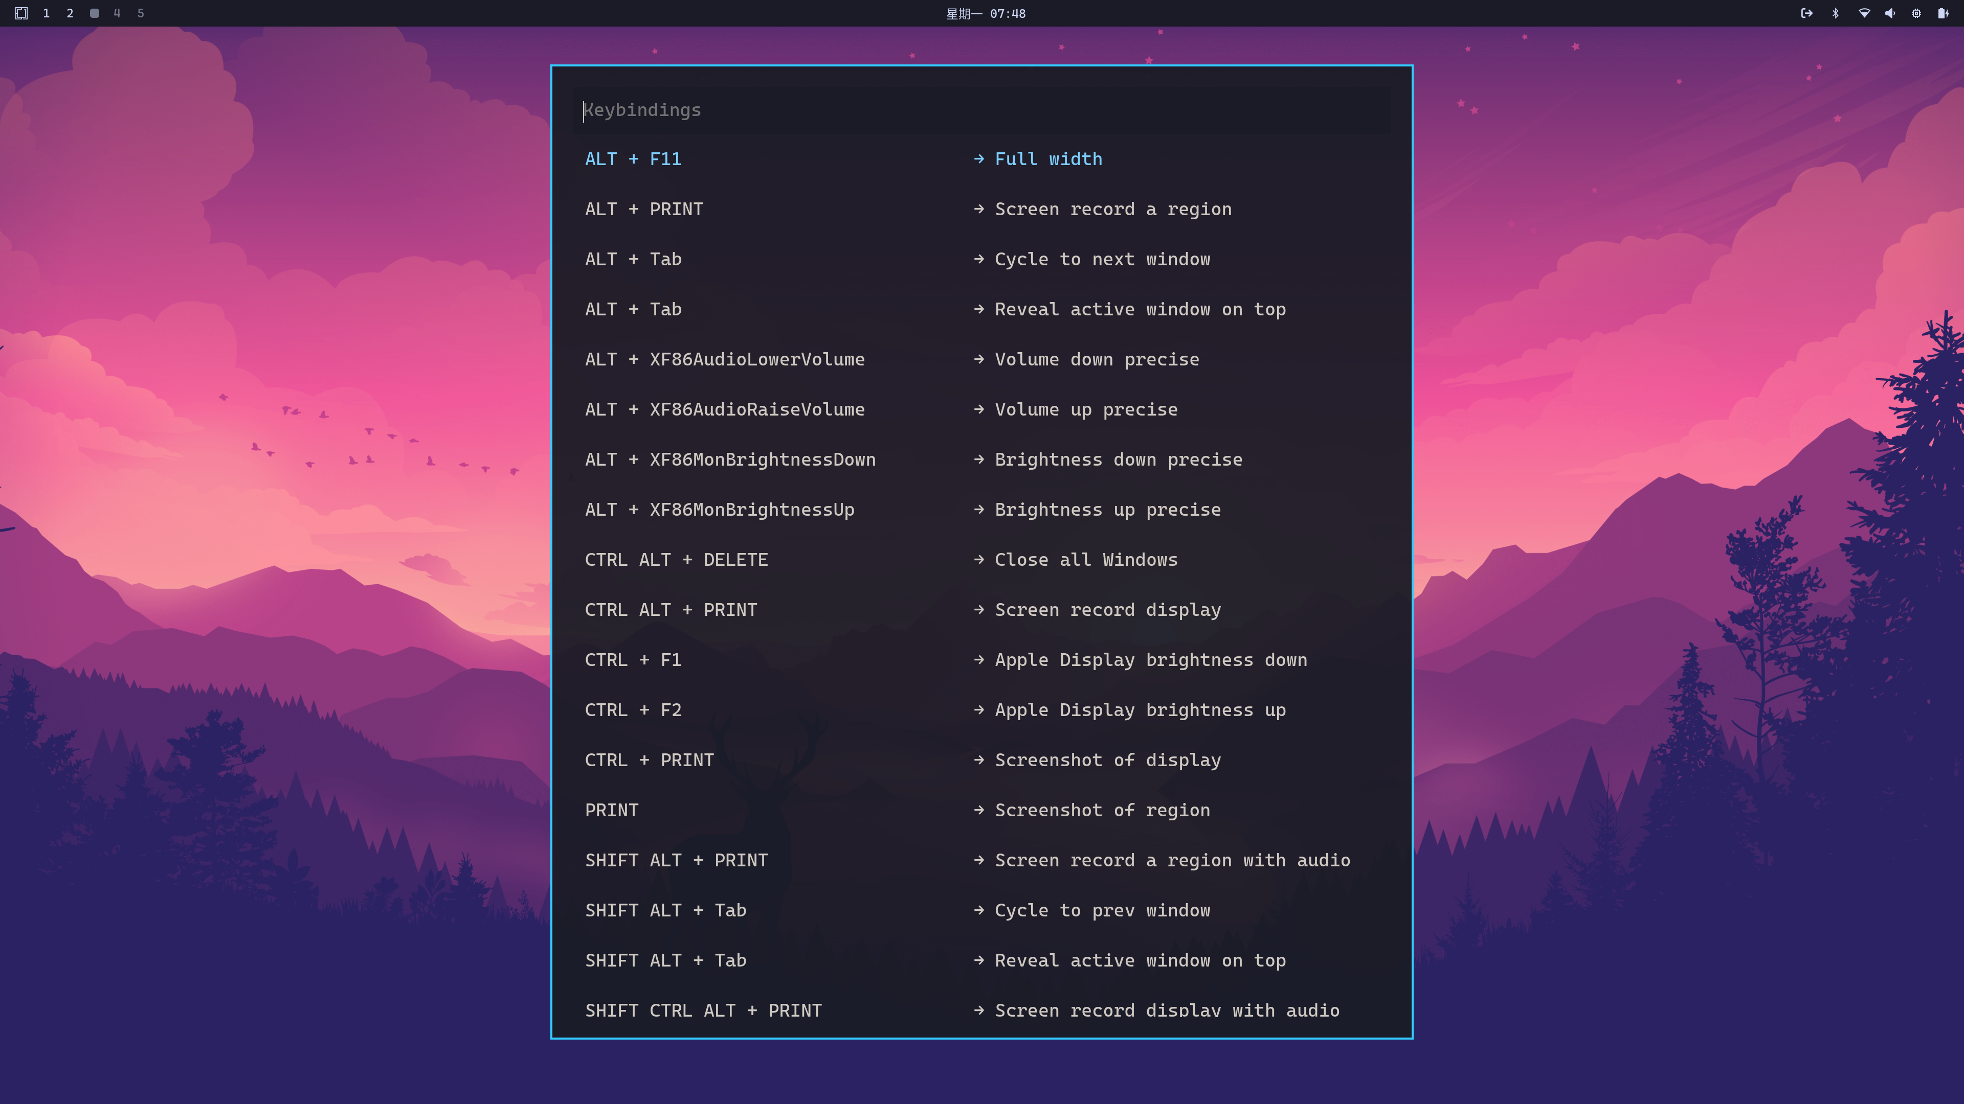Select 'Cycle to prev window' entry
Image resolution: width=1964 pixels, height=1104 pixels.
[x=982, y=910]
